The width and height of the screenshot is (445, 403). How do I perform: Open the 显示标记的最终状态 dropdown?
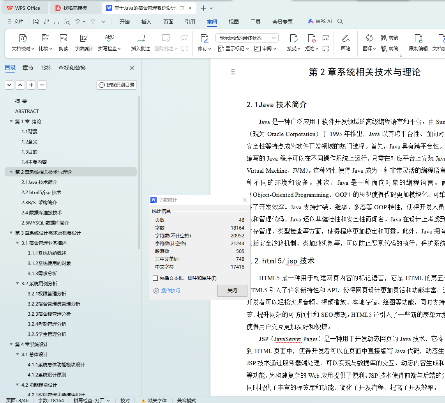click(247, 38)
